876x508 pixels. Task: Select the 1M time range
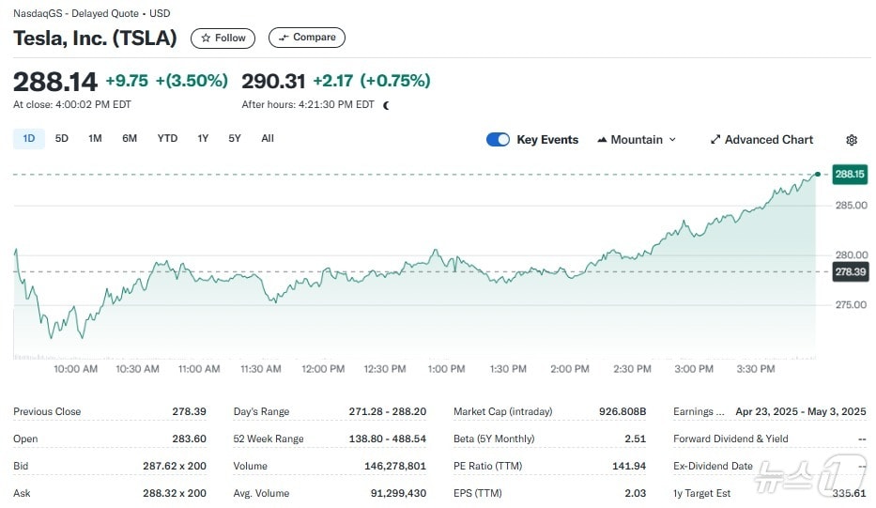[x=95, y=139]
